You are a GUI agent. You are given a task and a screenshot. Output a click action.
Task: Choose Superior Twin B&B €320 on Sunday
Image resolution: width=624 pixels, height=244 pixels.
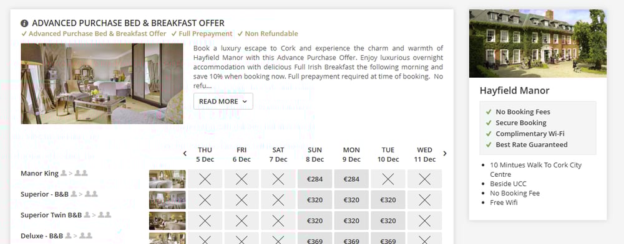(314, 220)
